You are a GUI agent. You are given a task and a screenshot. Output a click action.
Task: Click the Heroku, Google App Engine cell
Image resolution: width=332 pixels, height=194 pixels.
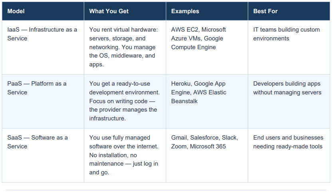[x=207, y=102]
